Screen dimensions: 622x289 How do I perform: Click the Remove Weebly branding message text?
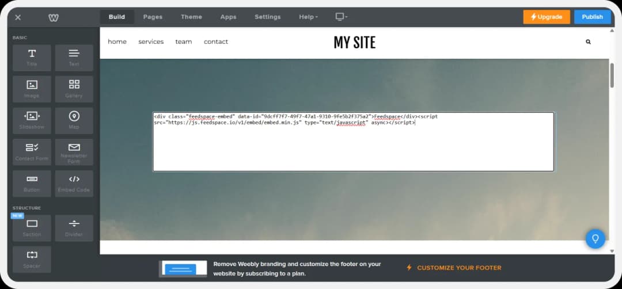(x=297, y=269)
